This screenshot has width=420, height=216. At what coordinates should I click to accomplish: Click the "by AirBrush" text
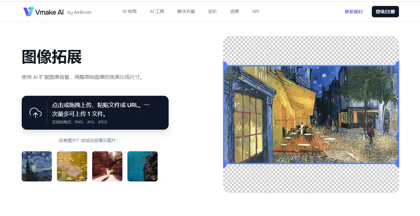80,12
